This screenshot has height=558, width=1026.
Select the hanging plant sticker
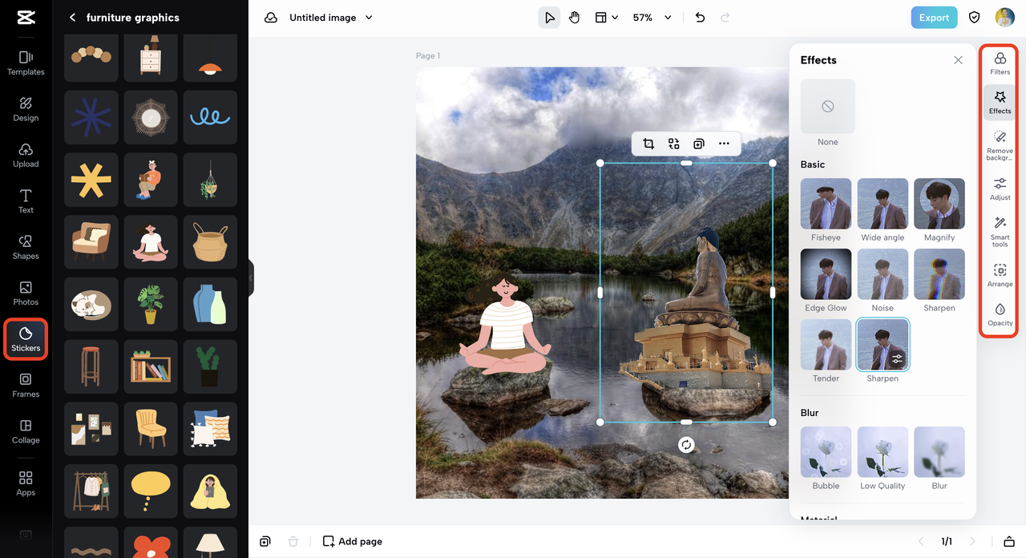coord(210,180)
